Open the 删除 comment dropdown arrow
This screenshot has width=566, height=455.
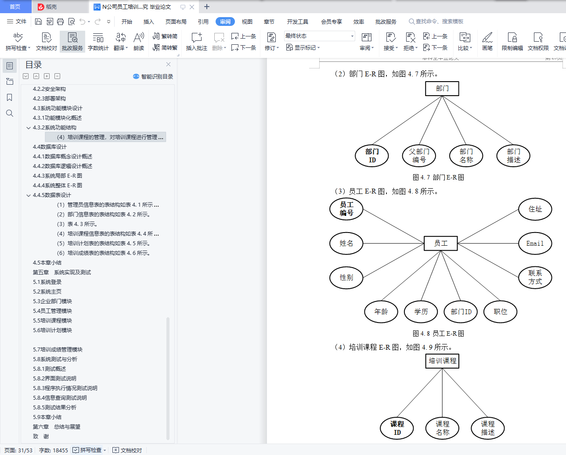tap(225, 48)
